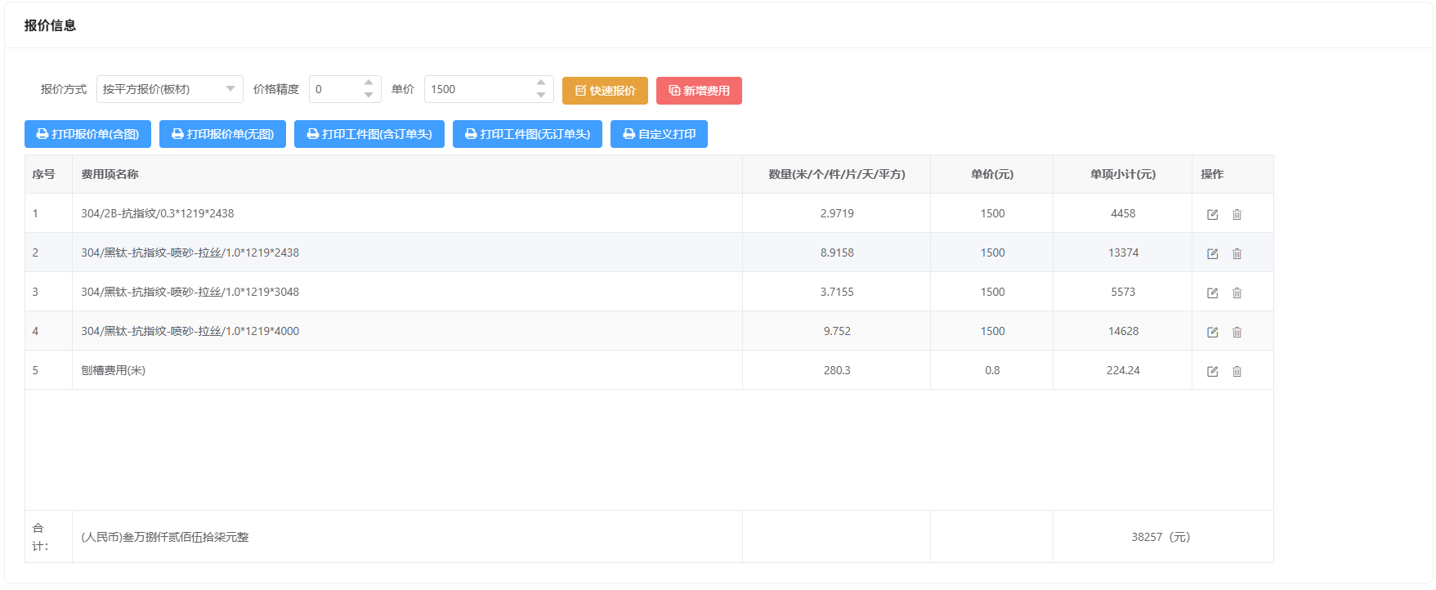
Task: Click the 新增费用 button
Action: [x=699, y=91]
